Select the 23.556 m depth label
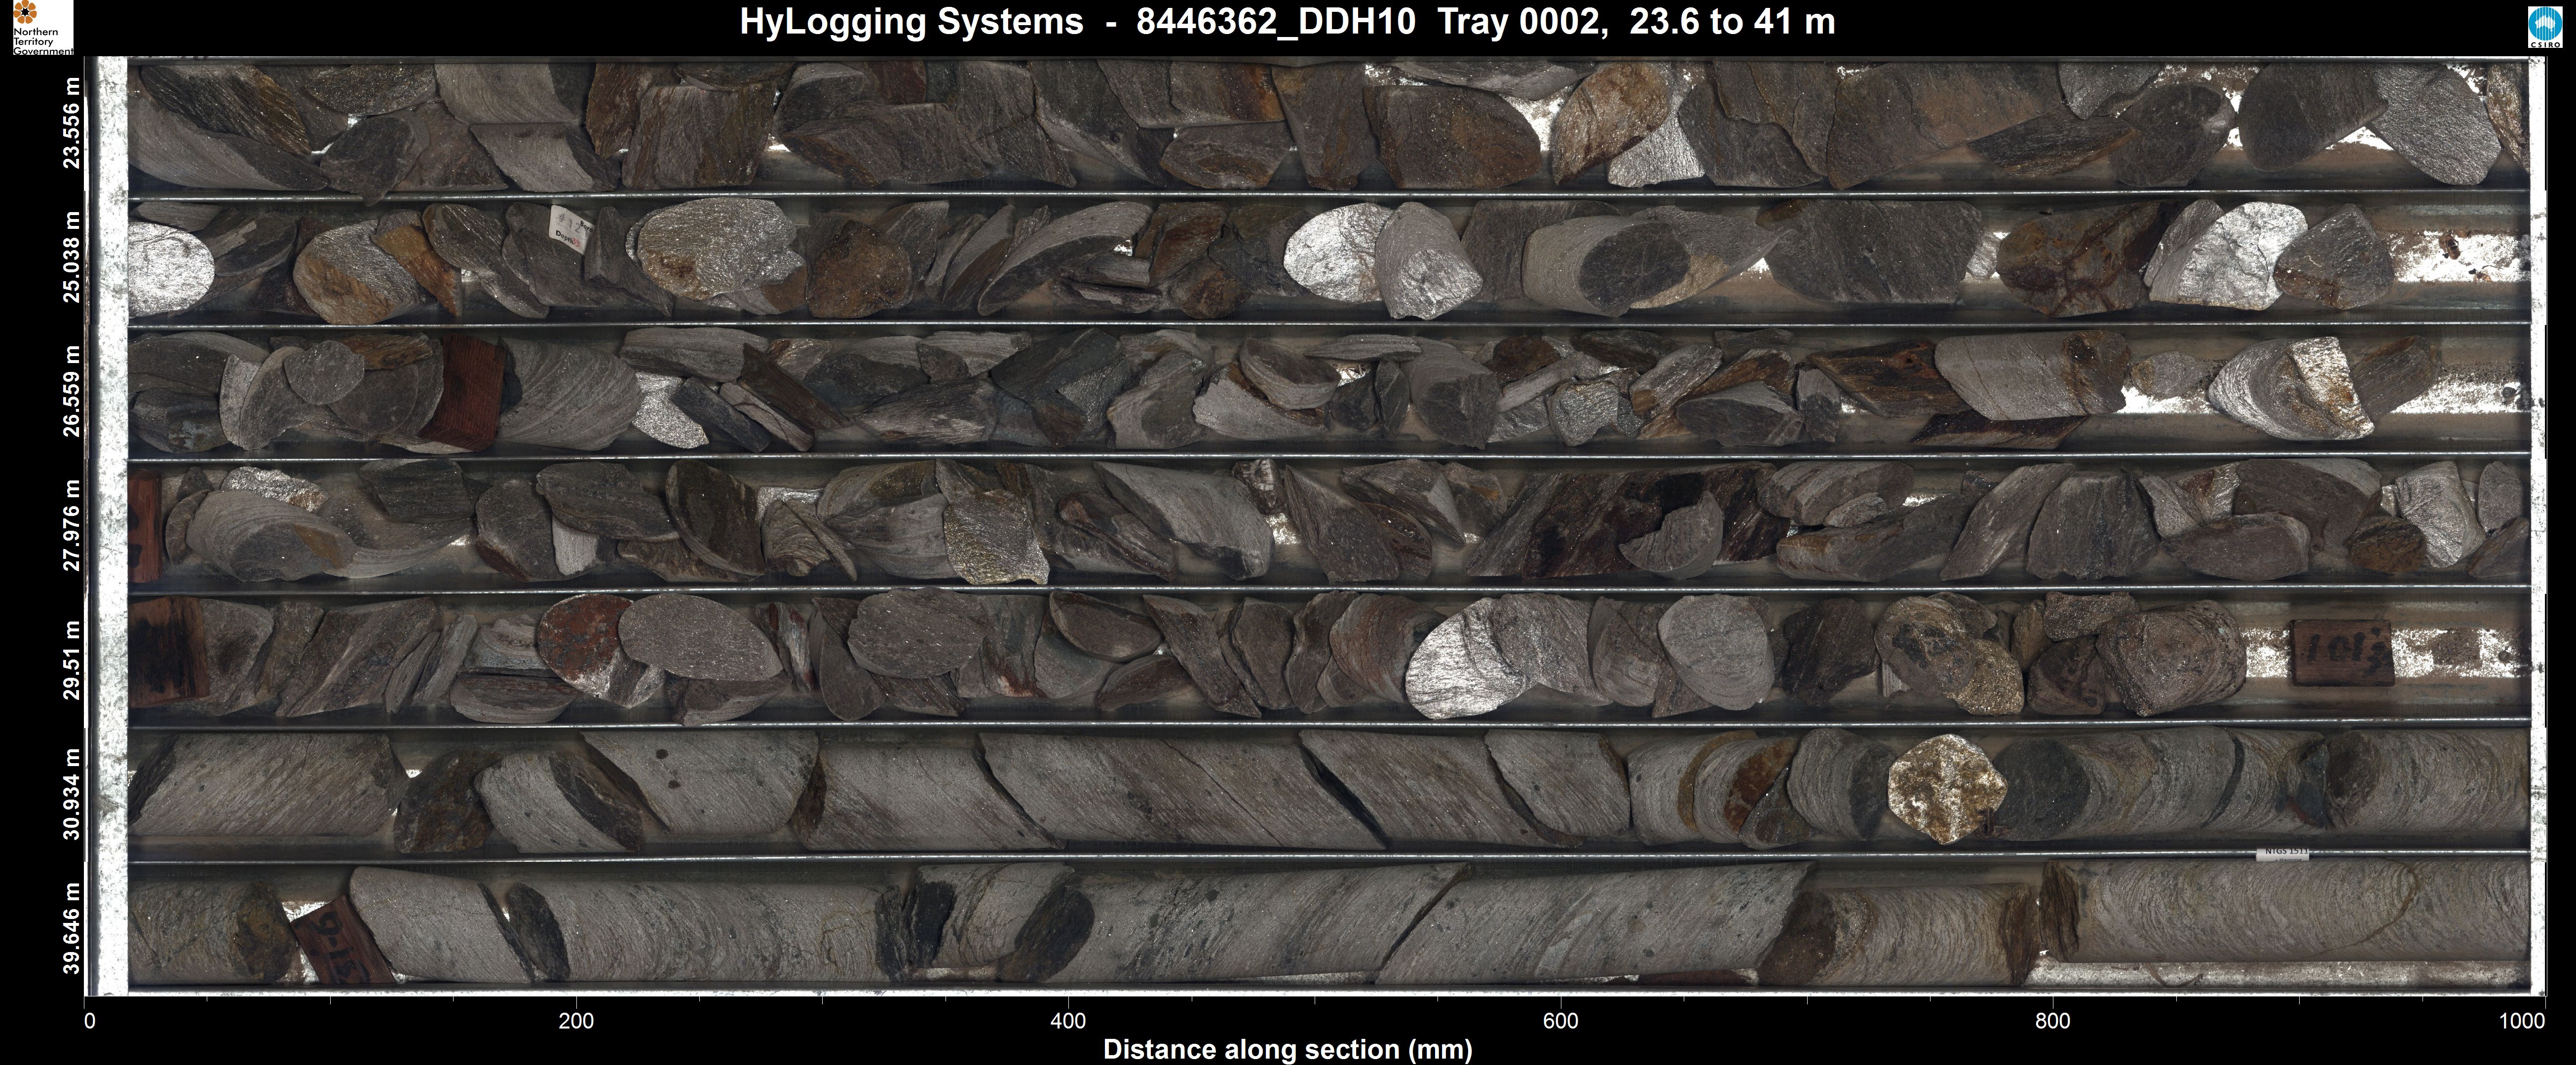Image resolution: width=2576 pixels, height=1065 pixels. pyautogui.click(x=71, y=123)
